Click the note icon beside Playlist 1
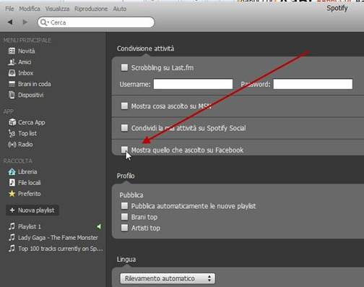The width and height of the screenshot is (364, 287). click(12, 226)
